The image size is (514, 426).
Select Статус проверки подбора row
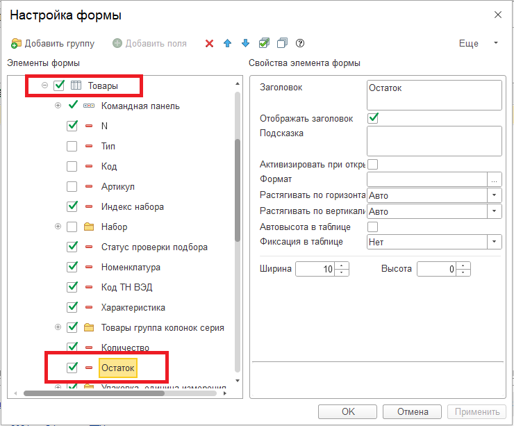click(x=154, y=247)
